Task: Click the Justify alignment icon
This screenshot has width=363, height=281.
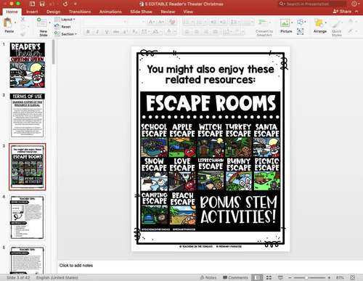Action: coord(216,32)
